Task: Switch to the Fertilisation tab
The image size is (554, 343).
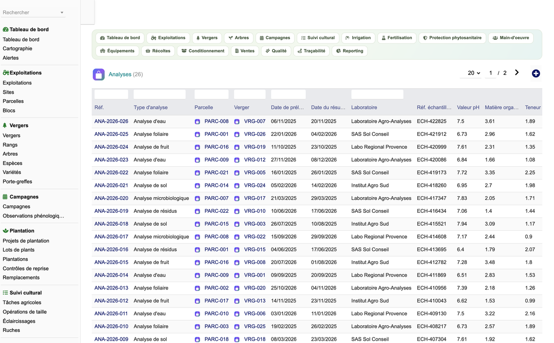Action: 397,38
